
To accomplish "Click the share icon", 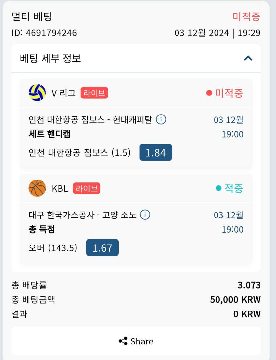I will pyautogui.click(x=123, y=341).
